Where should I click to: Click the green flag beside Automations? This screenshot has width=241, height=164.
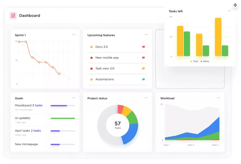(143, 79)
